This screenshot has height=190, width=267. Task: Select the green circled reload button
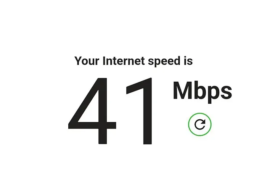click(200, 124)
